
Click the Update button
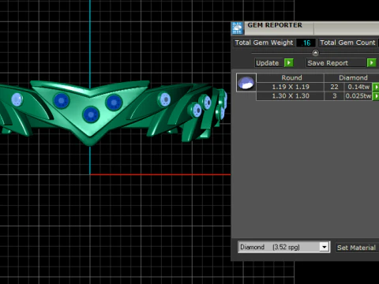tap(268, 63)
